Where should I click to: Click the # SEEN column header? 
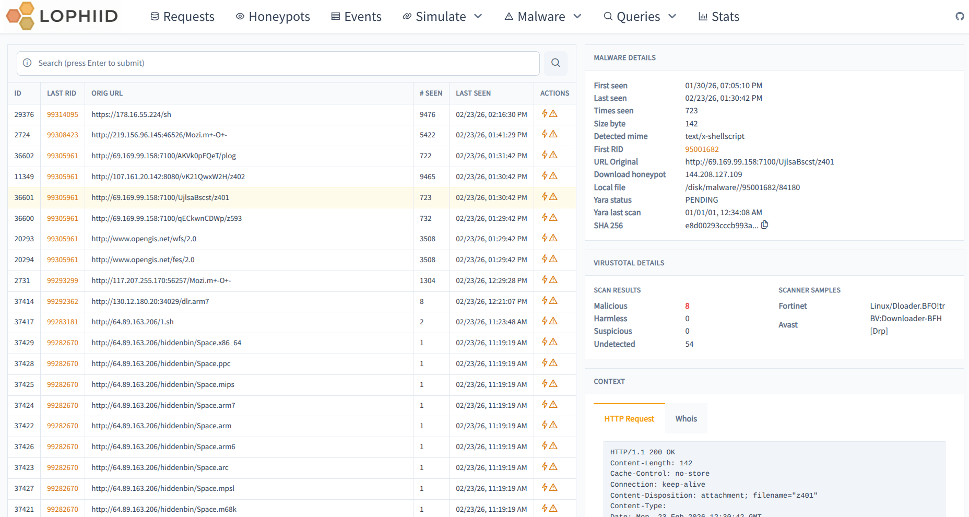coord(431,93)
